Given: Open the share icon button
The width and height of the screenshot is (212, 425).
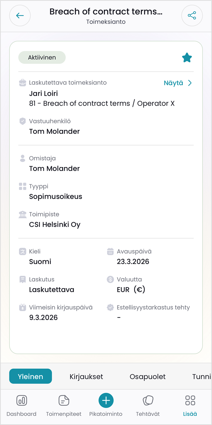Looking at the screenshot, I should coord(192,15).
